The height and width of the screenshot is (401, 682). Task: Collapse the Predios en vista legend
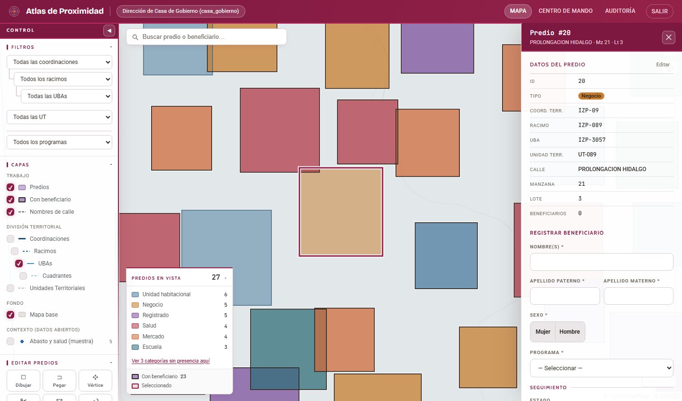[225, 278]
